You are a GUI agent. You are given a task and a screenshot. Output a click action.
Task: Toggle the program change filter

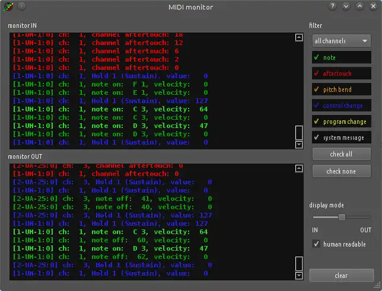[342, 121]
